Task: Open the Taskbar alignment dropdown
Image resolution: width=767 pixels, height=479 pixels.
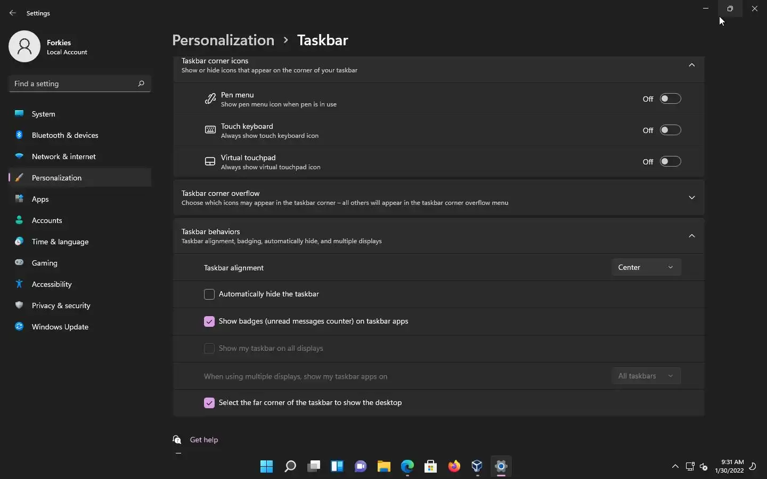Action: click(x=646, y=267)
